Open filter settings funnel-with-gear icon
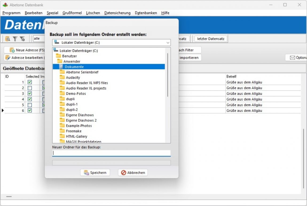 click(x=22, y=39)
